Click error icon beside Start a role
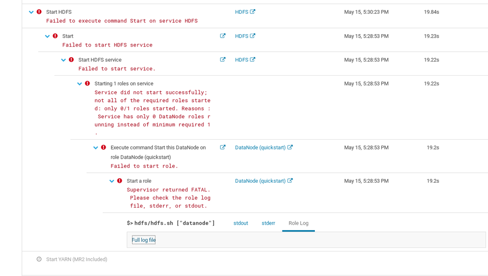Viewport: 488px width, 276px height. click(120, 181)
